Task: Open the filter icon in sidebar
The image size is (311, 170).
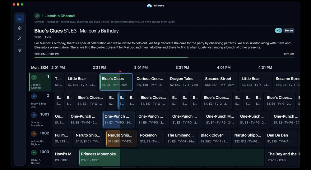Action: point(20,50)
